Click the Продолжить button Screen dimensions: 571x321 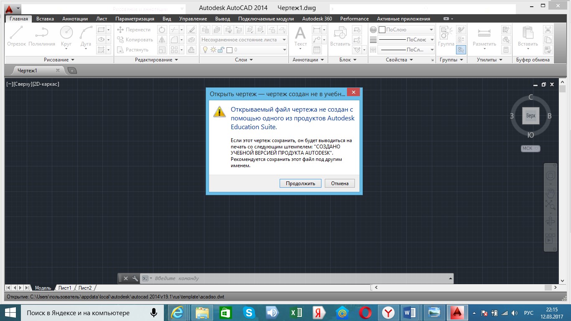(301, 183)
